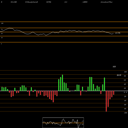This screenshot has width=128, height=128.
Task: Click the MR axis label -100
Action: click(125, 113)
